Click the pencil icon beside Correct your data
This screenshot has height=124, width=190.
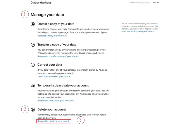pyautogui.click(x=33, y=65)
